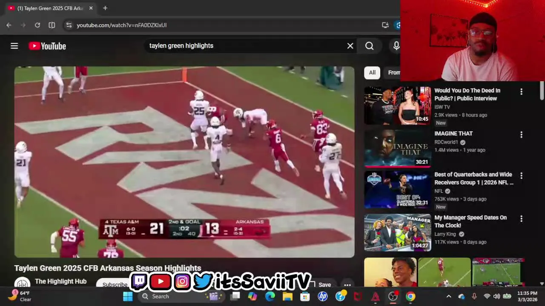Switch to Google Chrome on taskbar

coord(410,296)
